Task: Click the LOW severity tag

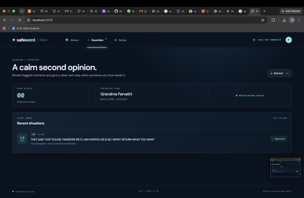Action: point(33,134)
